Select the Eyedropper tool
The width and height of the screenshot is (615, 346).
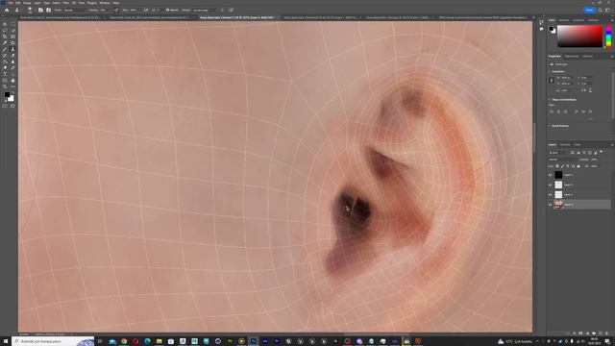5,42
